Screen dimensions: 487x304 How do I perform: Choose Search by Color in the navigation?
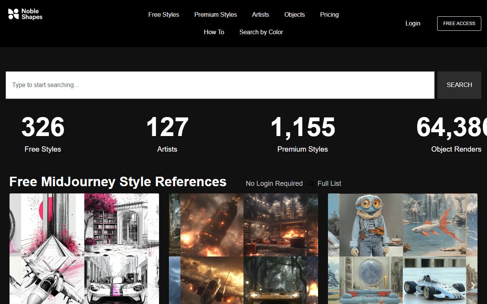261,32
